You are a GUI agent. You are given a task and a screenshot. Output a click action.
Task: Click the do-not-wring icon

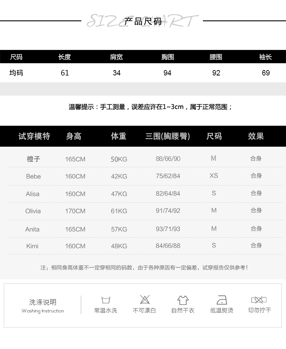(x=259, y=300)
